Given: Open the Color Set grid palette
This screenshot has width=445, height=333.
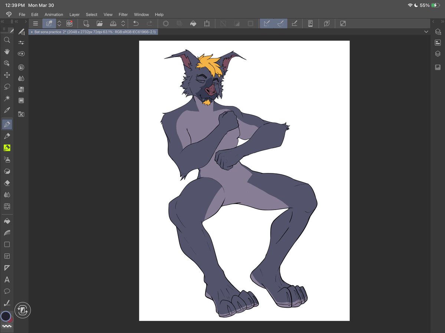Looking at the screenshot, I should 21,89.
